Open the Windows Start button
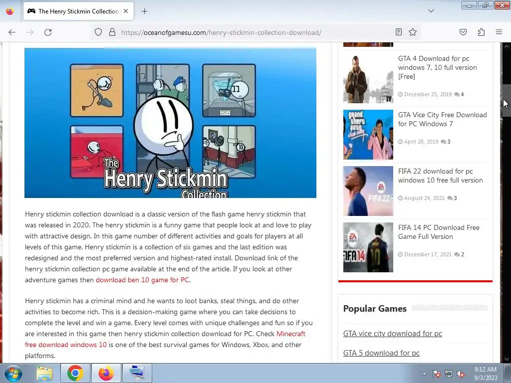The height and width of the screenshot is (383, 511). [12, 373]
